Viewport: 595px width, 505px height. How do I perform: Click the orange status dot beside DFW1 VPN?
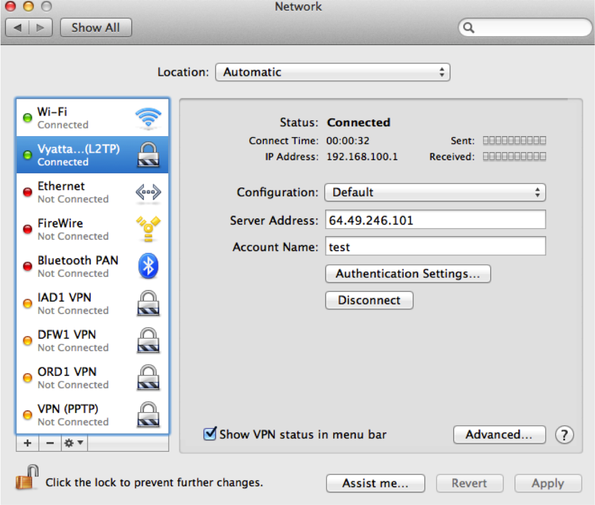(27, 340)
